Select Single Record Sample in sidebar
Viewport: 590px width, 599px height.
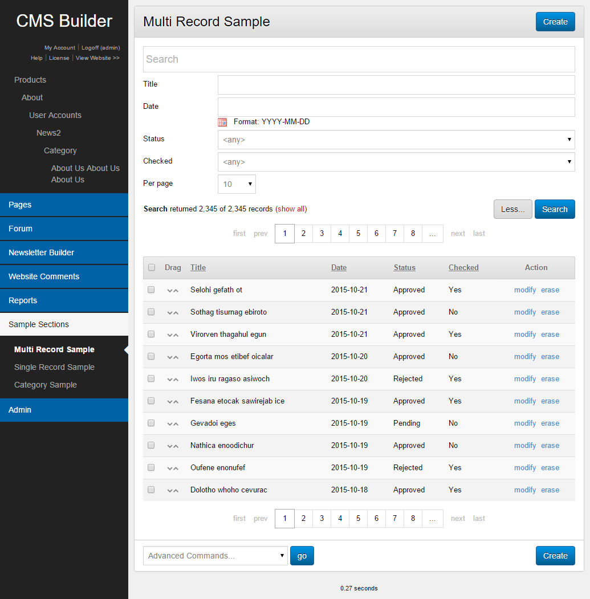point(54,367)
